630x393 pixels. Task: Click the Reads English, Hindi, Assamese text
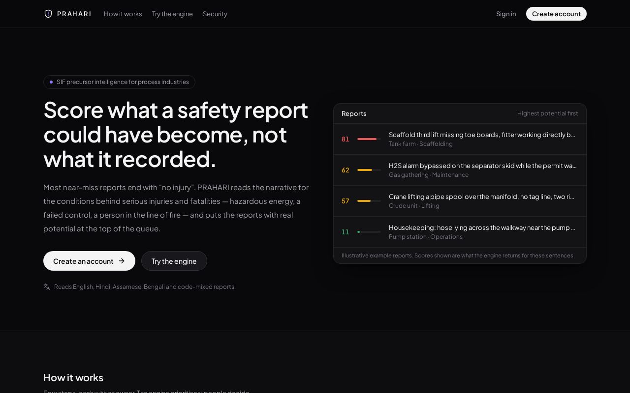click(x=145, y=287)
